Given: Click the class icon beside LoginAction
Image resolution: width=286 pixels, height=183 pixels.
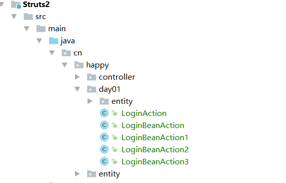Looking at the screenshot, I should pos(104,113).
